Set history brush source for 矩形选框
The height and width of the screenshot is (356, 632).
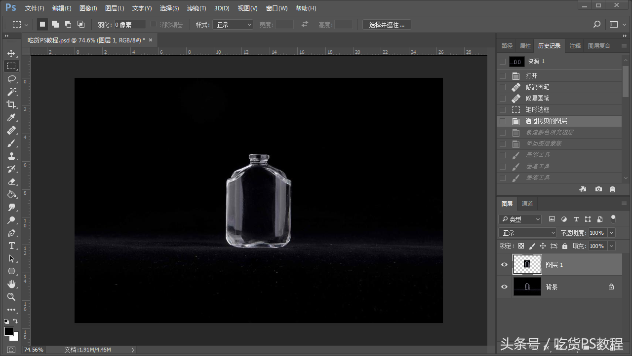503,109
